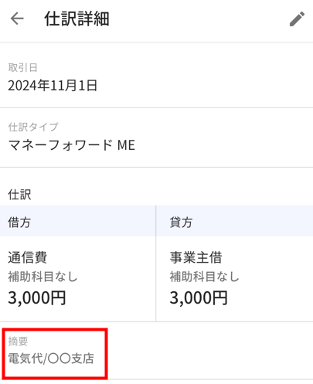
Task: Tap the debit amount 3,000円
Action: coord(37,297)
